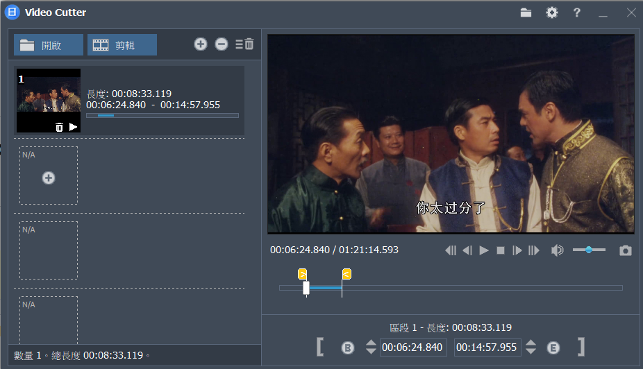Click segment range text 00:06:24.840 - 00:14:57.955
Image resolution: width=643 pixels, height=369 pixels.
(153, 105)
